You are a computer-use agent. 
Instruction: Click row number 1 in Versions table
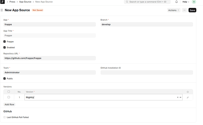click(19, 97)
